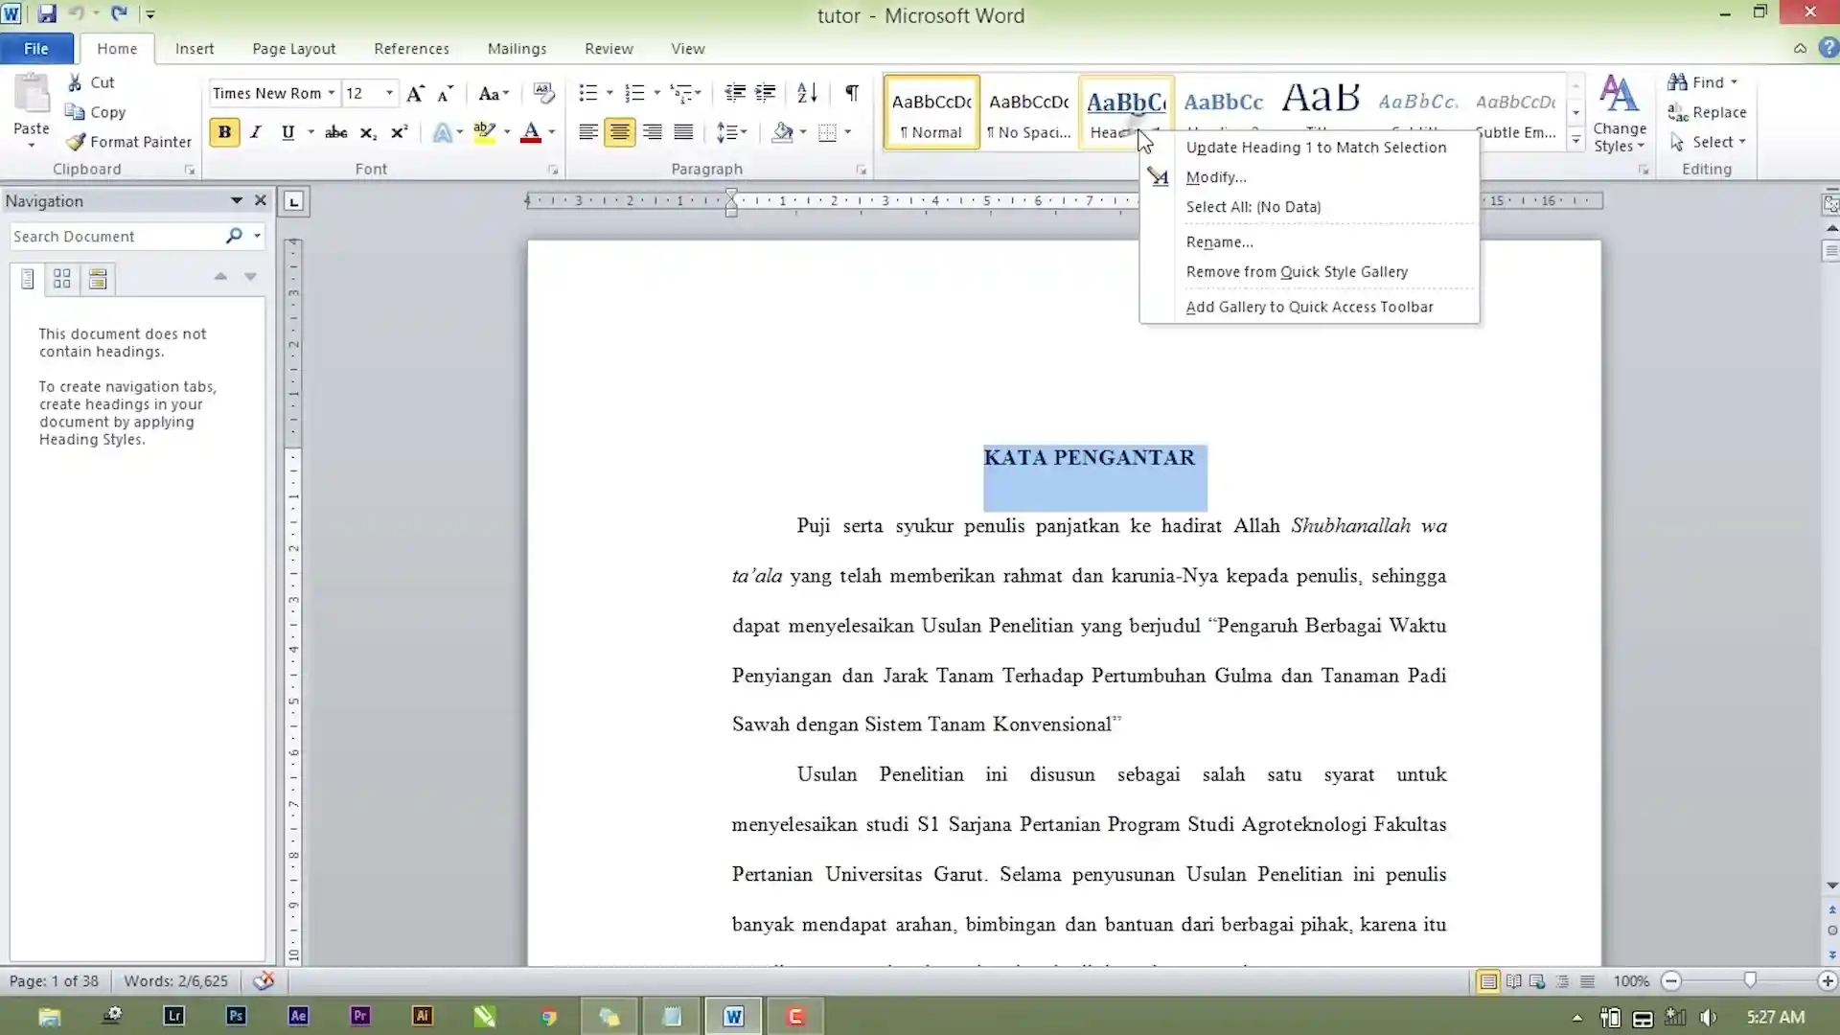Click the Underline formatting icon
Image resolution: width=1840 pixels, height=1035 pixels.
point(288,131)
